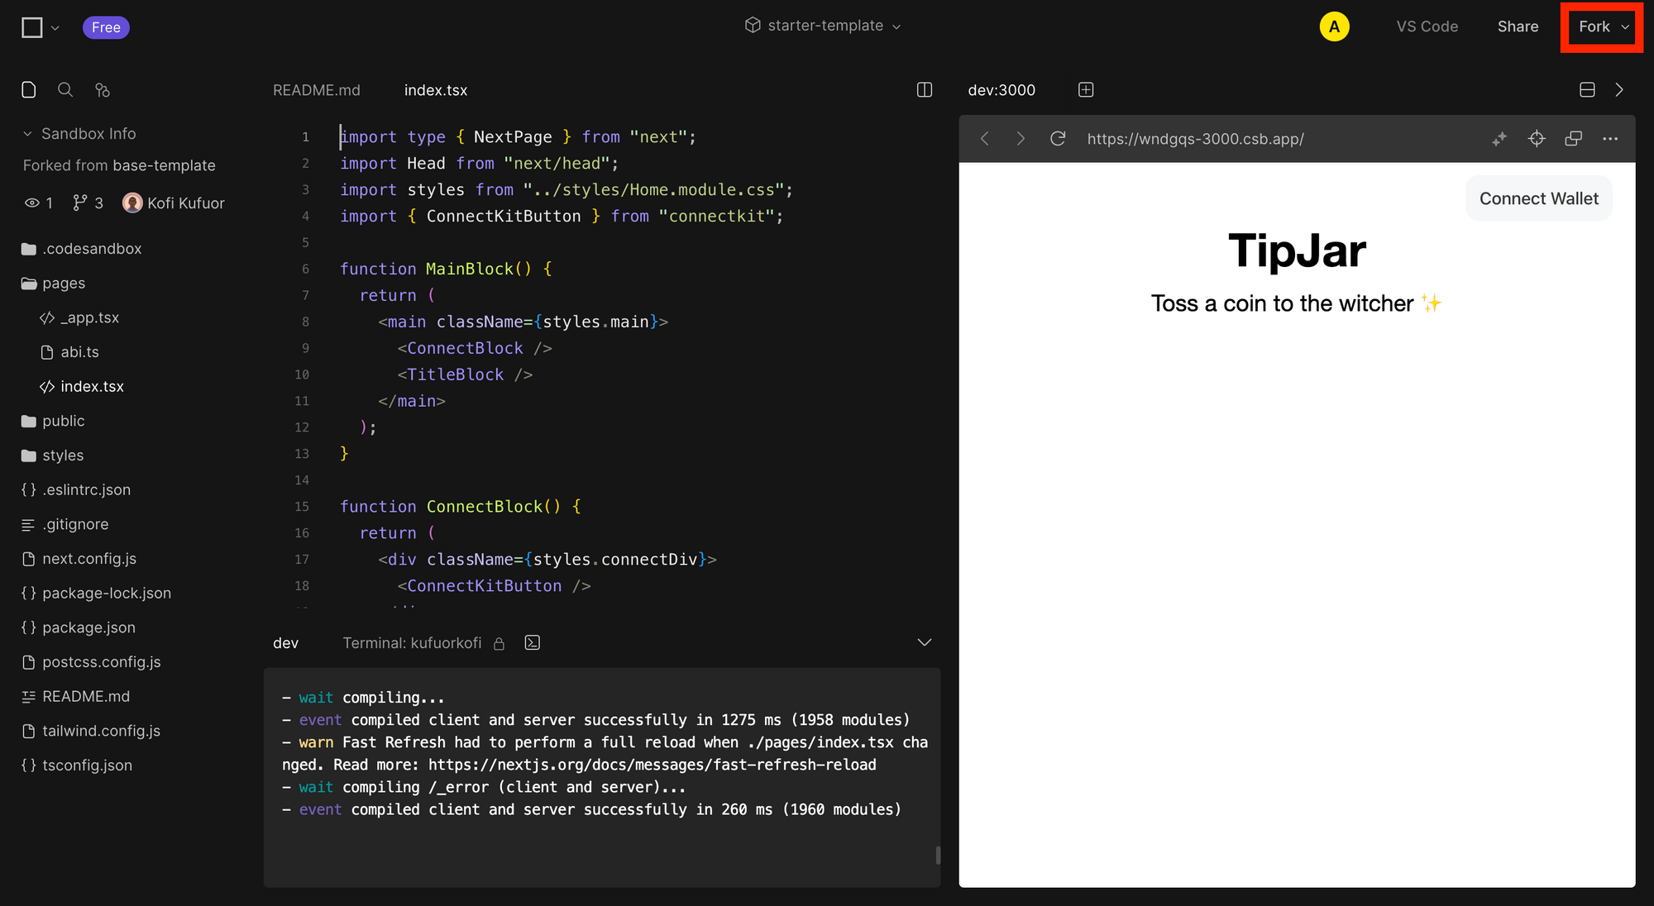Open package.json in file tree

coord(88,627)
